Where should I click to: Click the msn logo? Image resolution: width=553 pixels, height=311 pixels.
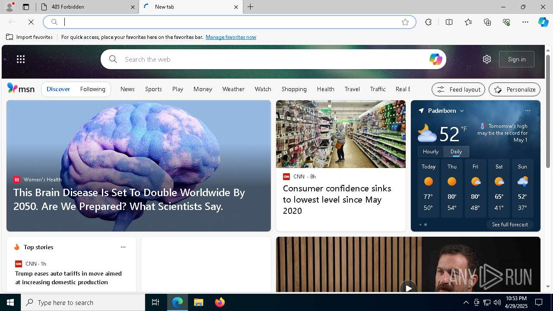(x=21, y=89)
